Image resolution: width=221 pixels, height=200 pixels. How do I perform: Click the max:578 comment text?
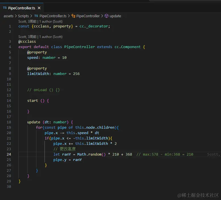(151, 154)
